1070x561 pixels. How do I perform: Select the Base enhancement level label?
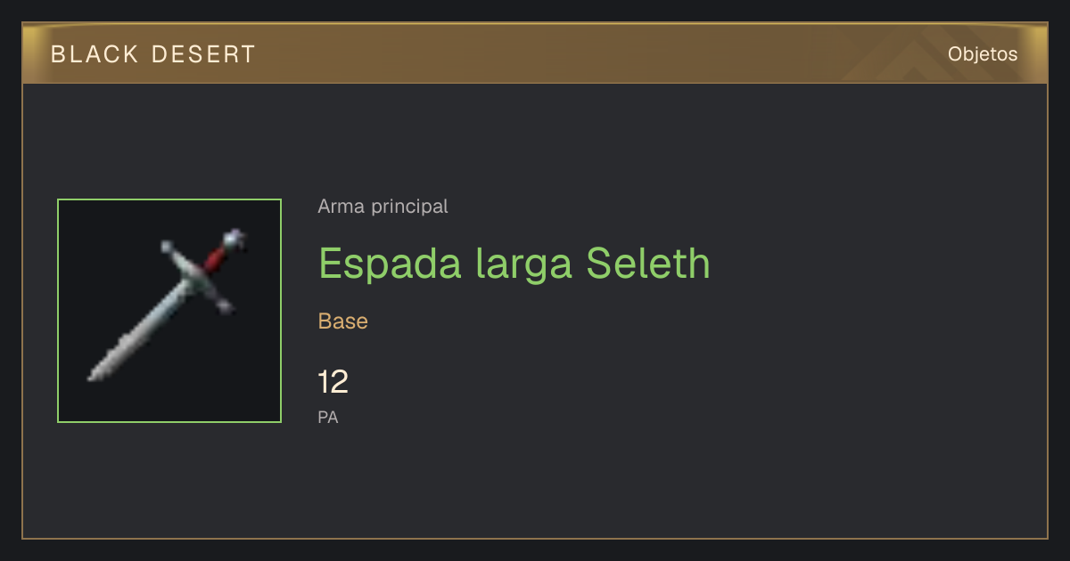(343, 321)
